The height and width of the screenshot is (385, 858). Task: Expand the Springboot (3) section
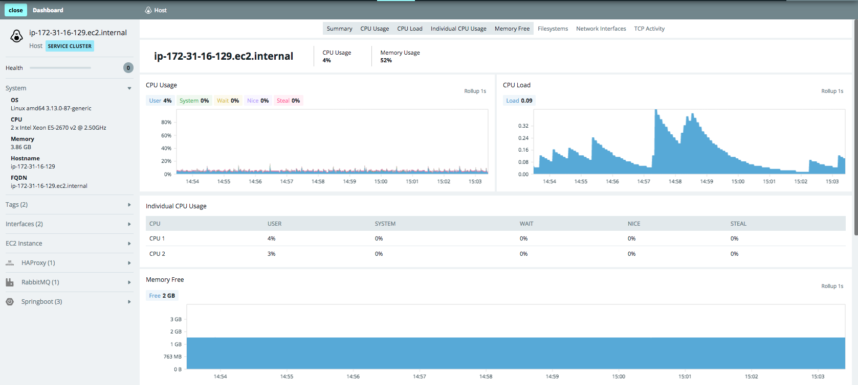tap(129, 302)
